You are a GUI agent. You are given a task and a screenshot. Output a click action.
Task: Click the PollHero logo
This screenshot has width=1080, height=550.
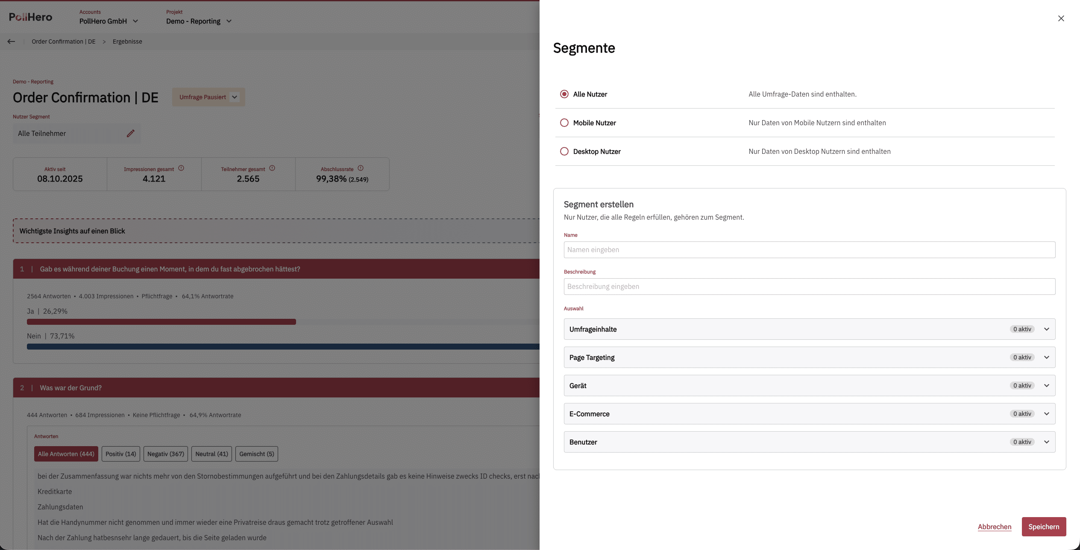pos(31,17)
